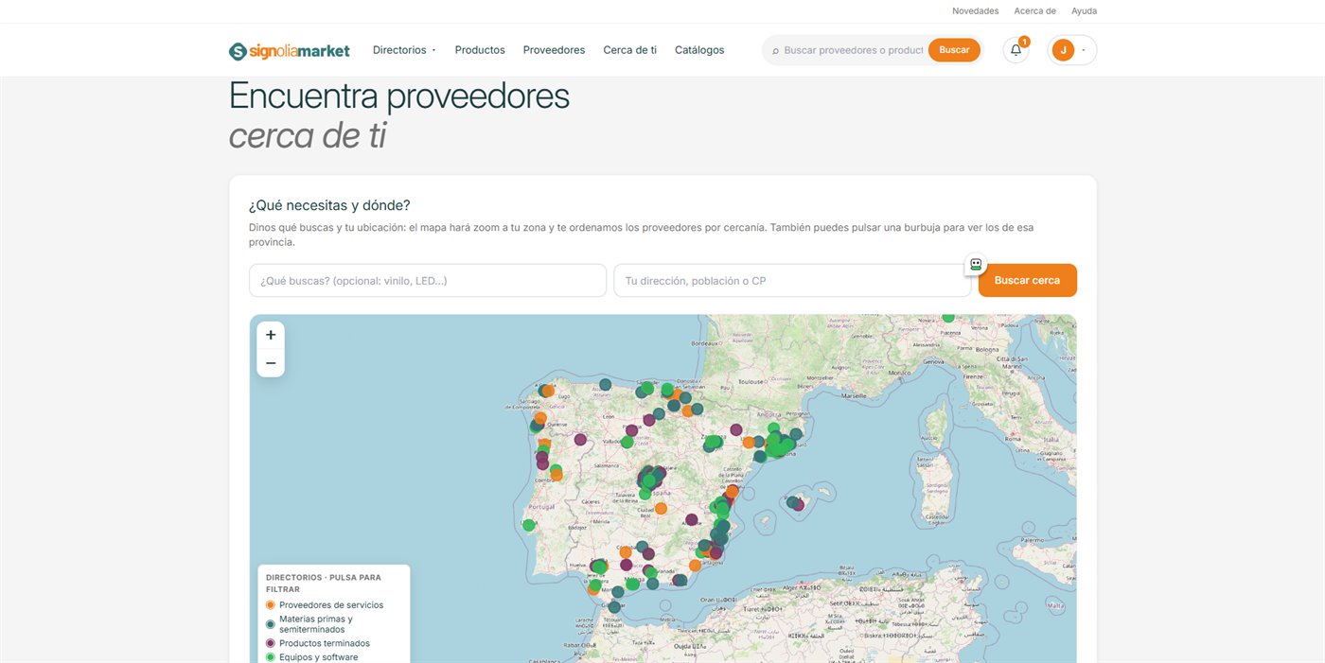
Task: Click the green robot assistant icon
Action: tap(976, 265)
